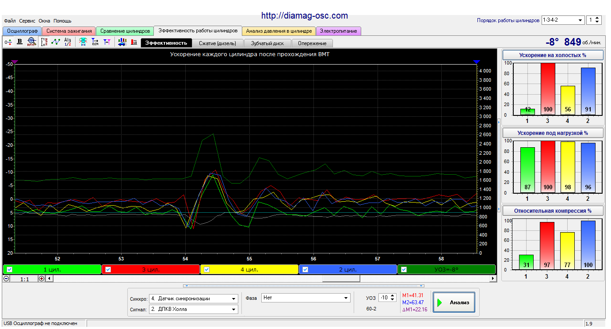Open the Зубчатый диск sub-tab
Screen dimensions: 611x329
(268, 43)
